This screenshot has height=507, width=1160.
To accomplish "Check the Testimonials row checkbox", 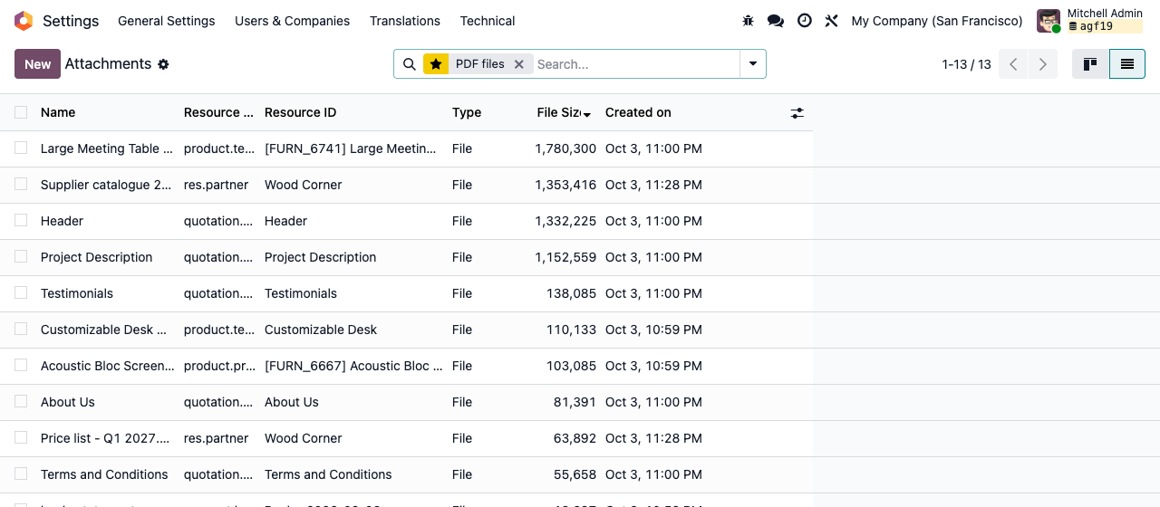I will [x=21, y=292].
